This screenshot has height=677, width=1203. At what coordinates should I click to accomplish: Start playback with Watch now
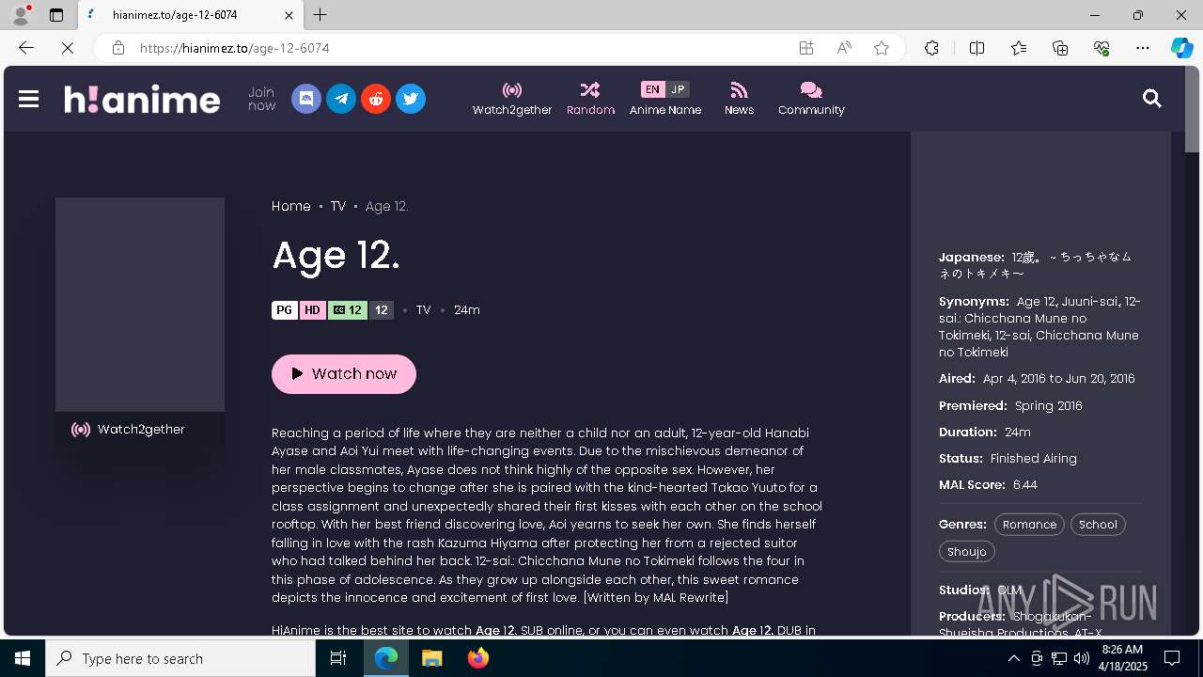point(344,373)
